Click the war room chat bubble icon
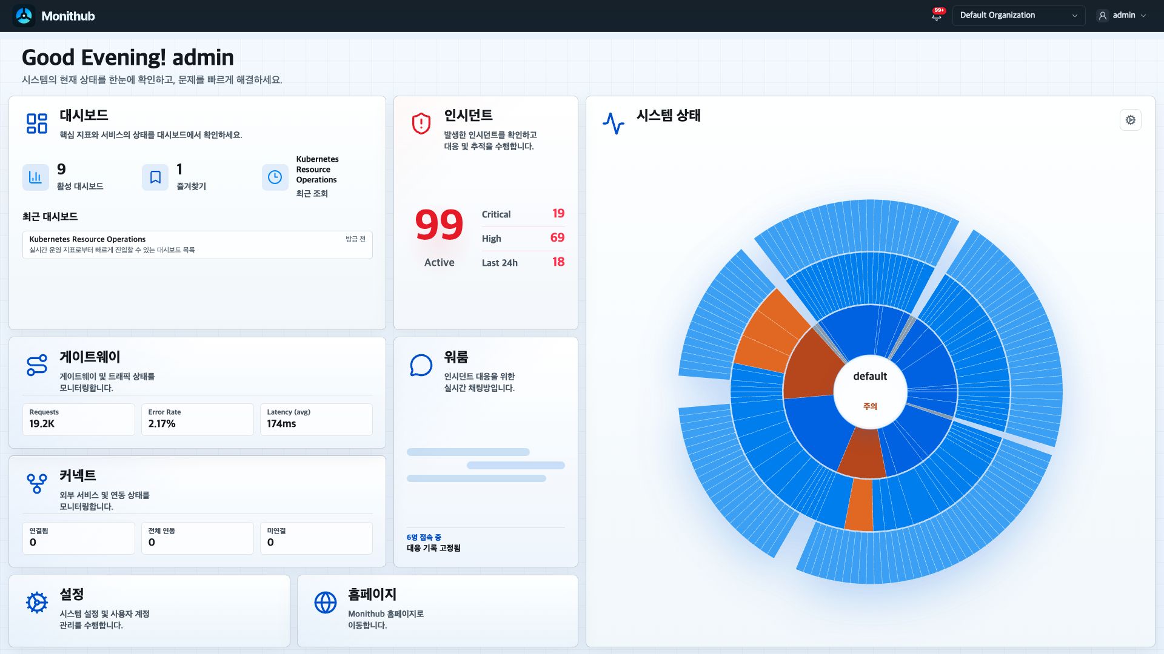 pyautogui.click(x=421, y=365)
